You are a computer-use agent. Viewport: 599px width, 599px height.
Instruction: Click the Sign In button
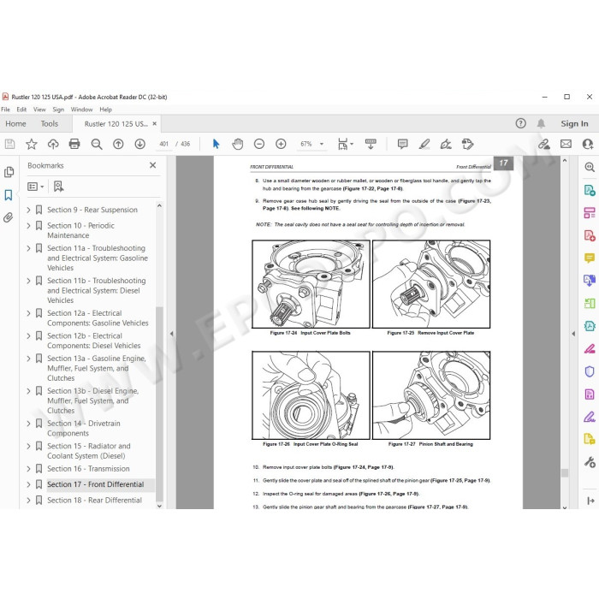tap(574, 124)
